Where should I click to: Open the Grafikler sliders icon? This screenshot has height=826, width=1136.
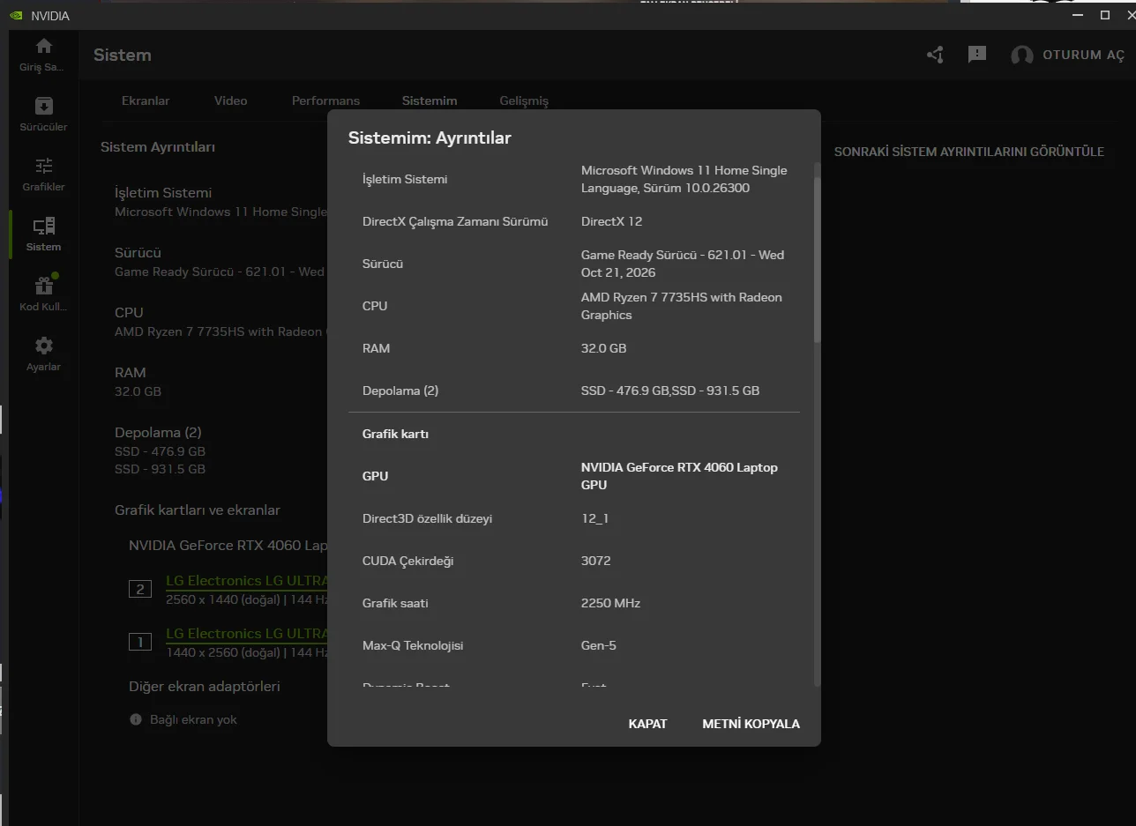pyautogui.click(x=43, y=166)
